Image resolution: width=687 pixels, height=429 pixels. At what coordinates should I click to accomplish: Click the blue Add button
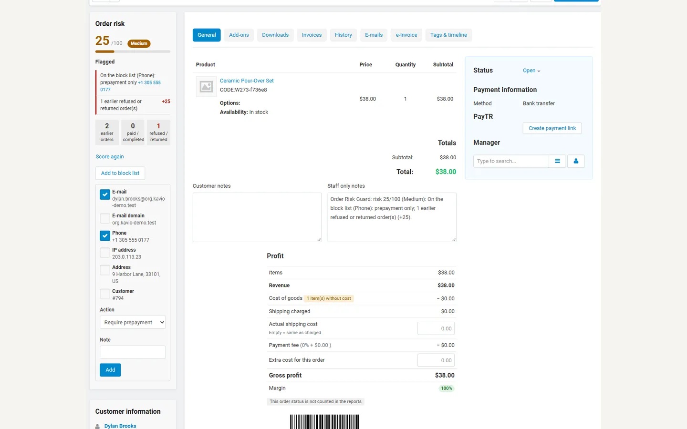(x=110, y=370)
